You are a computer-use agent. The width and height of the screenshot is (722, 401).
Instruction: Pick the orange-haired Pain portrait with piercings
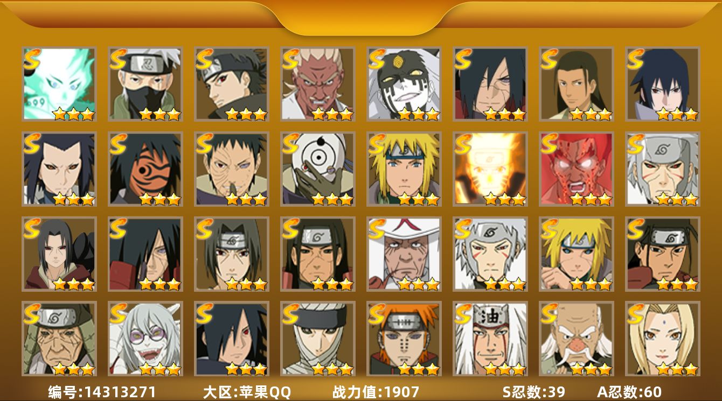pos(404,339)
